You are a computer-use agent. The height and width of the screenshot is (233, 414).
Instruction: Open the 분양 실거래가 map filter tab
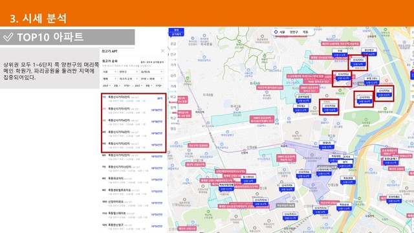(x=176, y=32)
